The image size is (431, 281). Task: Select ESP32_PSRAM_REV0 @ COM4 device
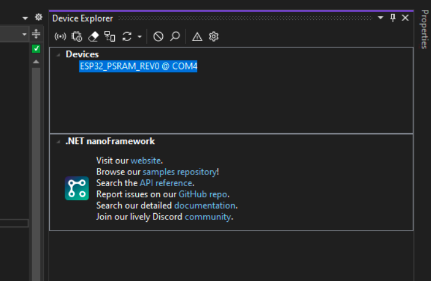(138, 66)
